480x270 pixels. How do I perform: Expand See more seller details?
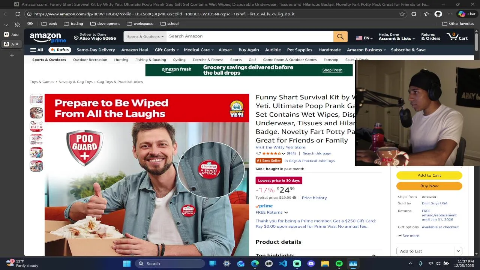(x=408, y=235)
